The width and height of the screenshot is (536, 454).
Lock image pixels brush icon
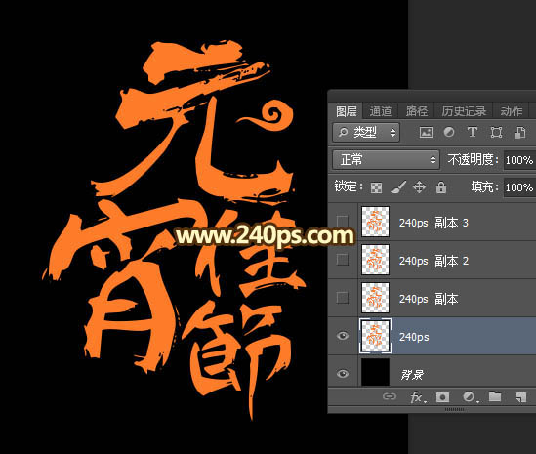398,187
